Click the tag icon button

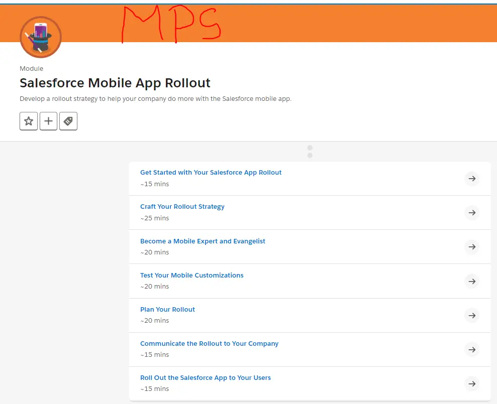tap(68, 121)
